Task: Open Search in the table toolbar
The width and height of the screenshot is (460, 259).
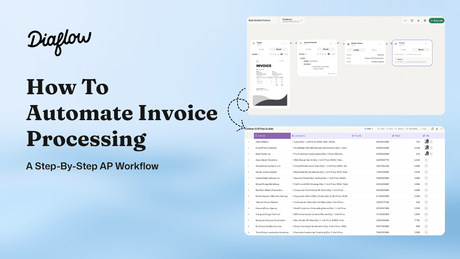Action: pyautogui.click(x=399, y=129)
